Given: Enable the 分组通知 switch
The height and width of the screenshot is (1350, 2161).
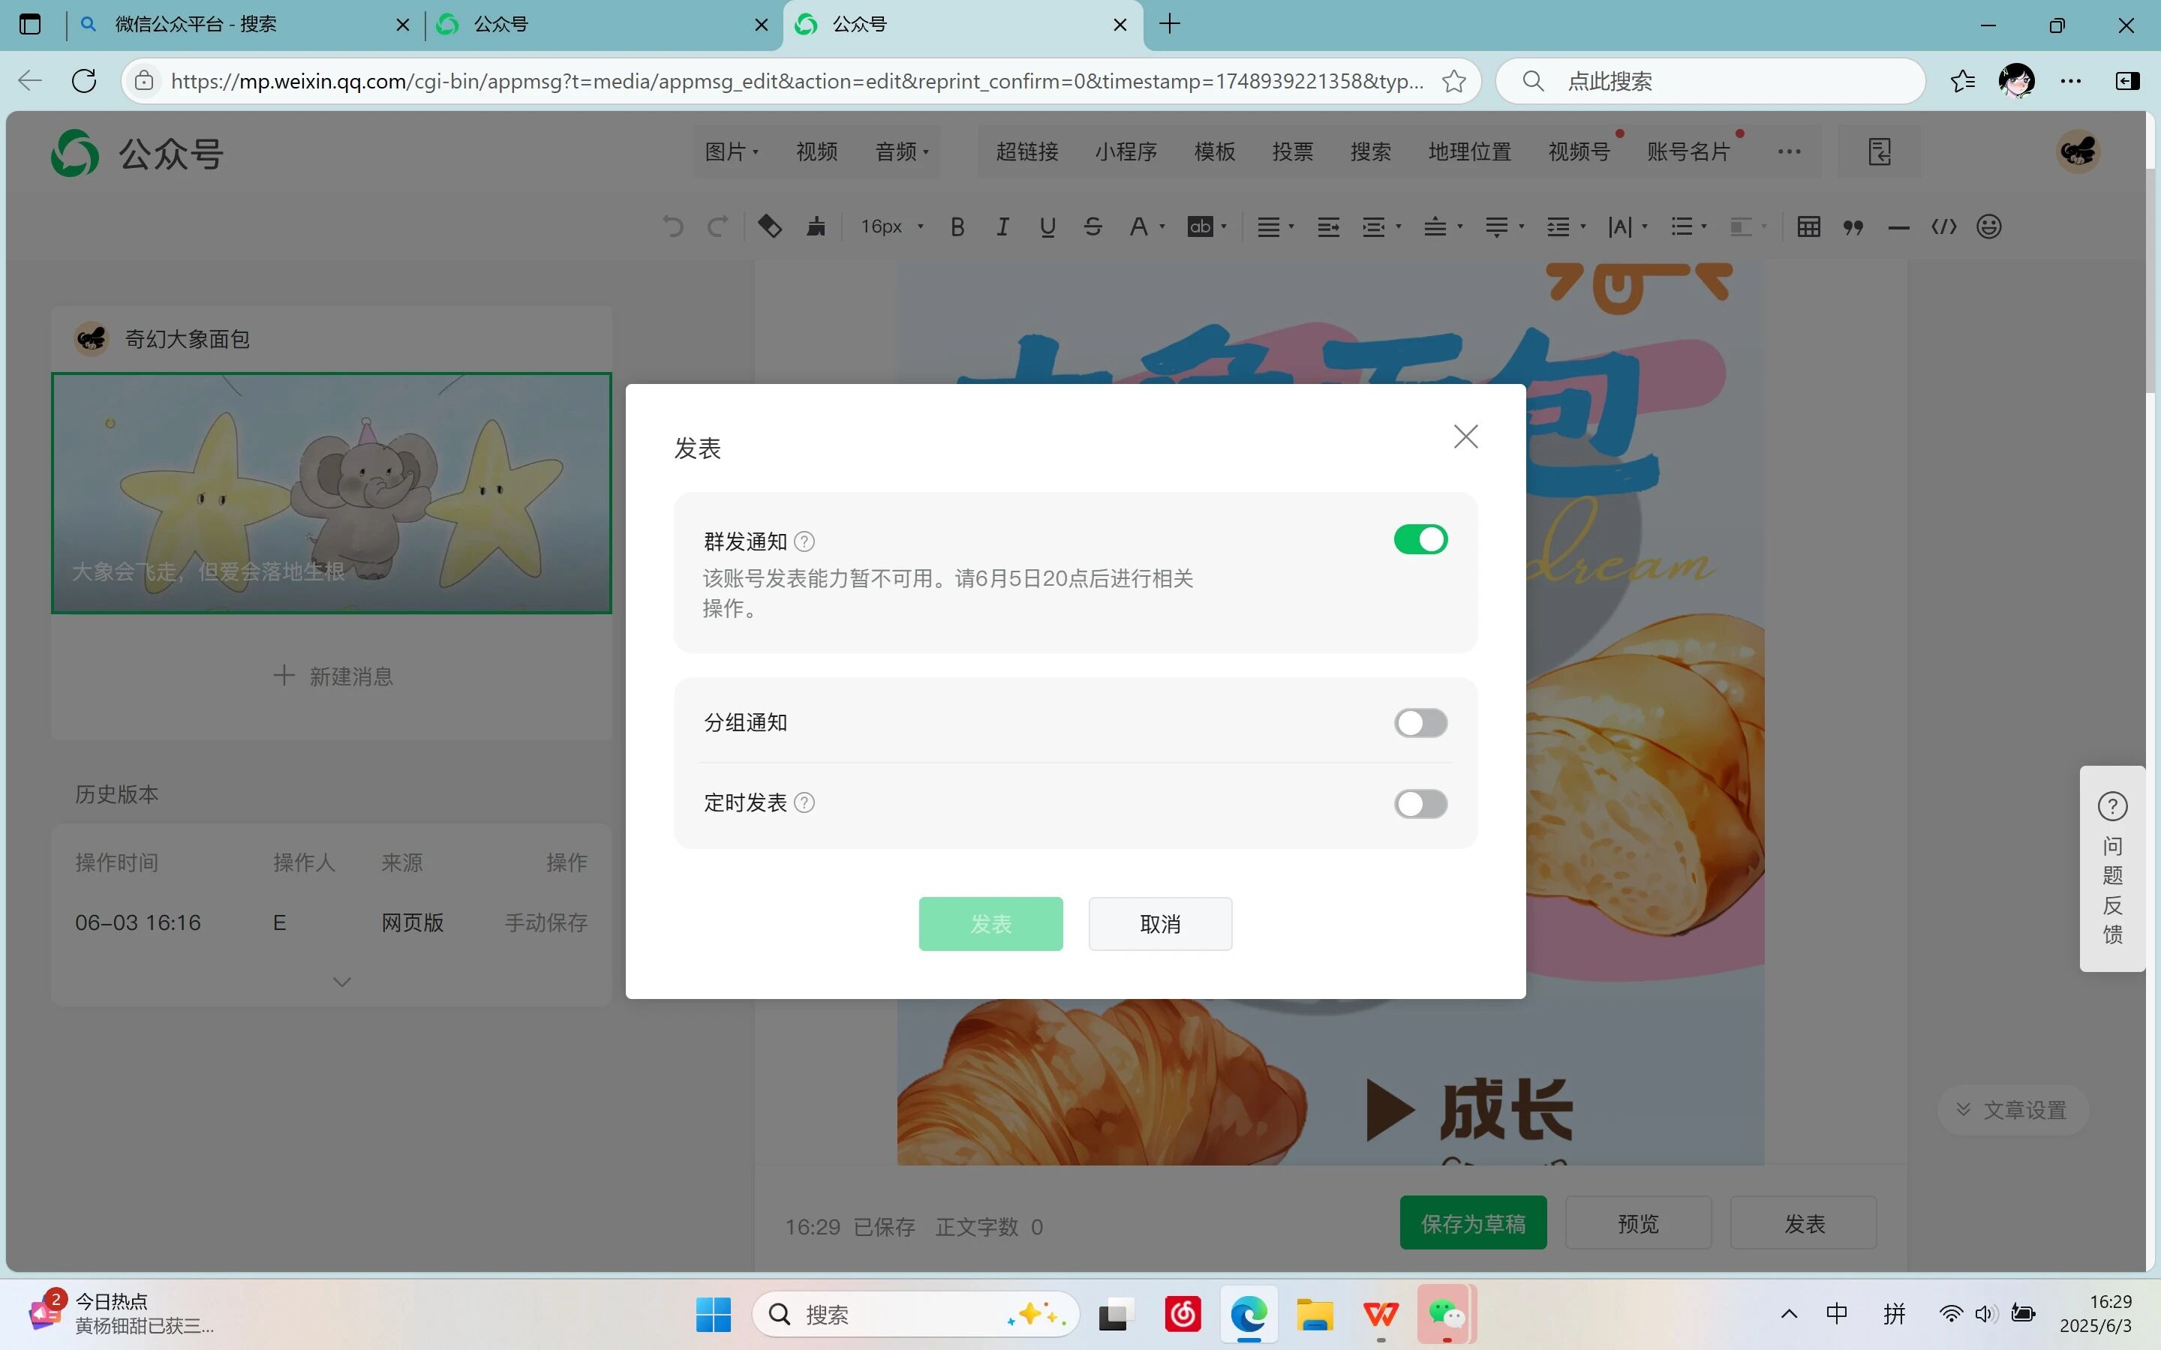Looking at the screenshot, I should (1420, 723).
